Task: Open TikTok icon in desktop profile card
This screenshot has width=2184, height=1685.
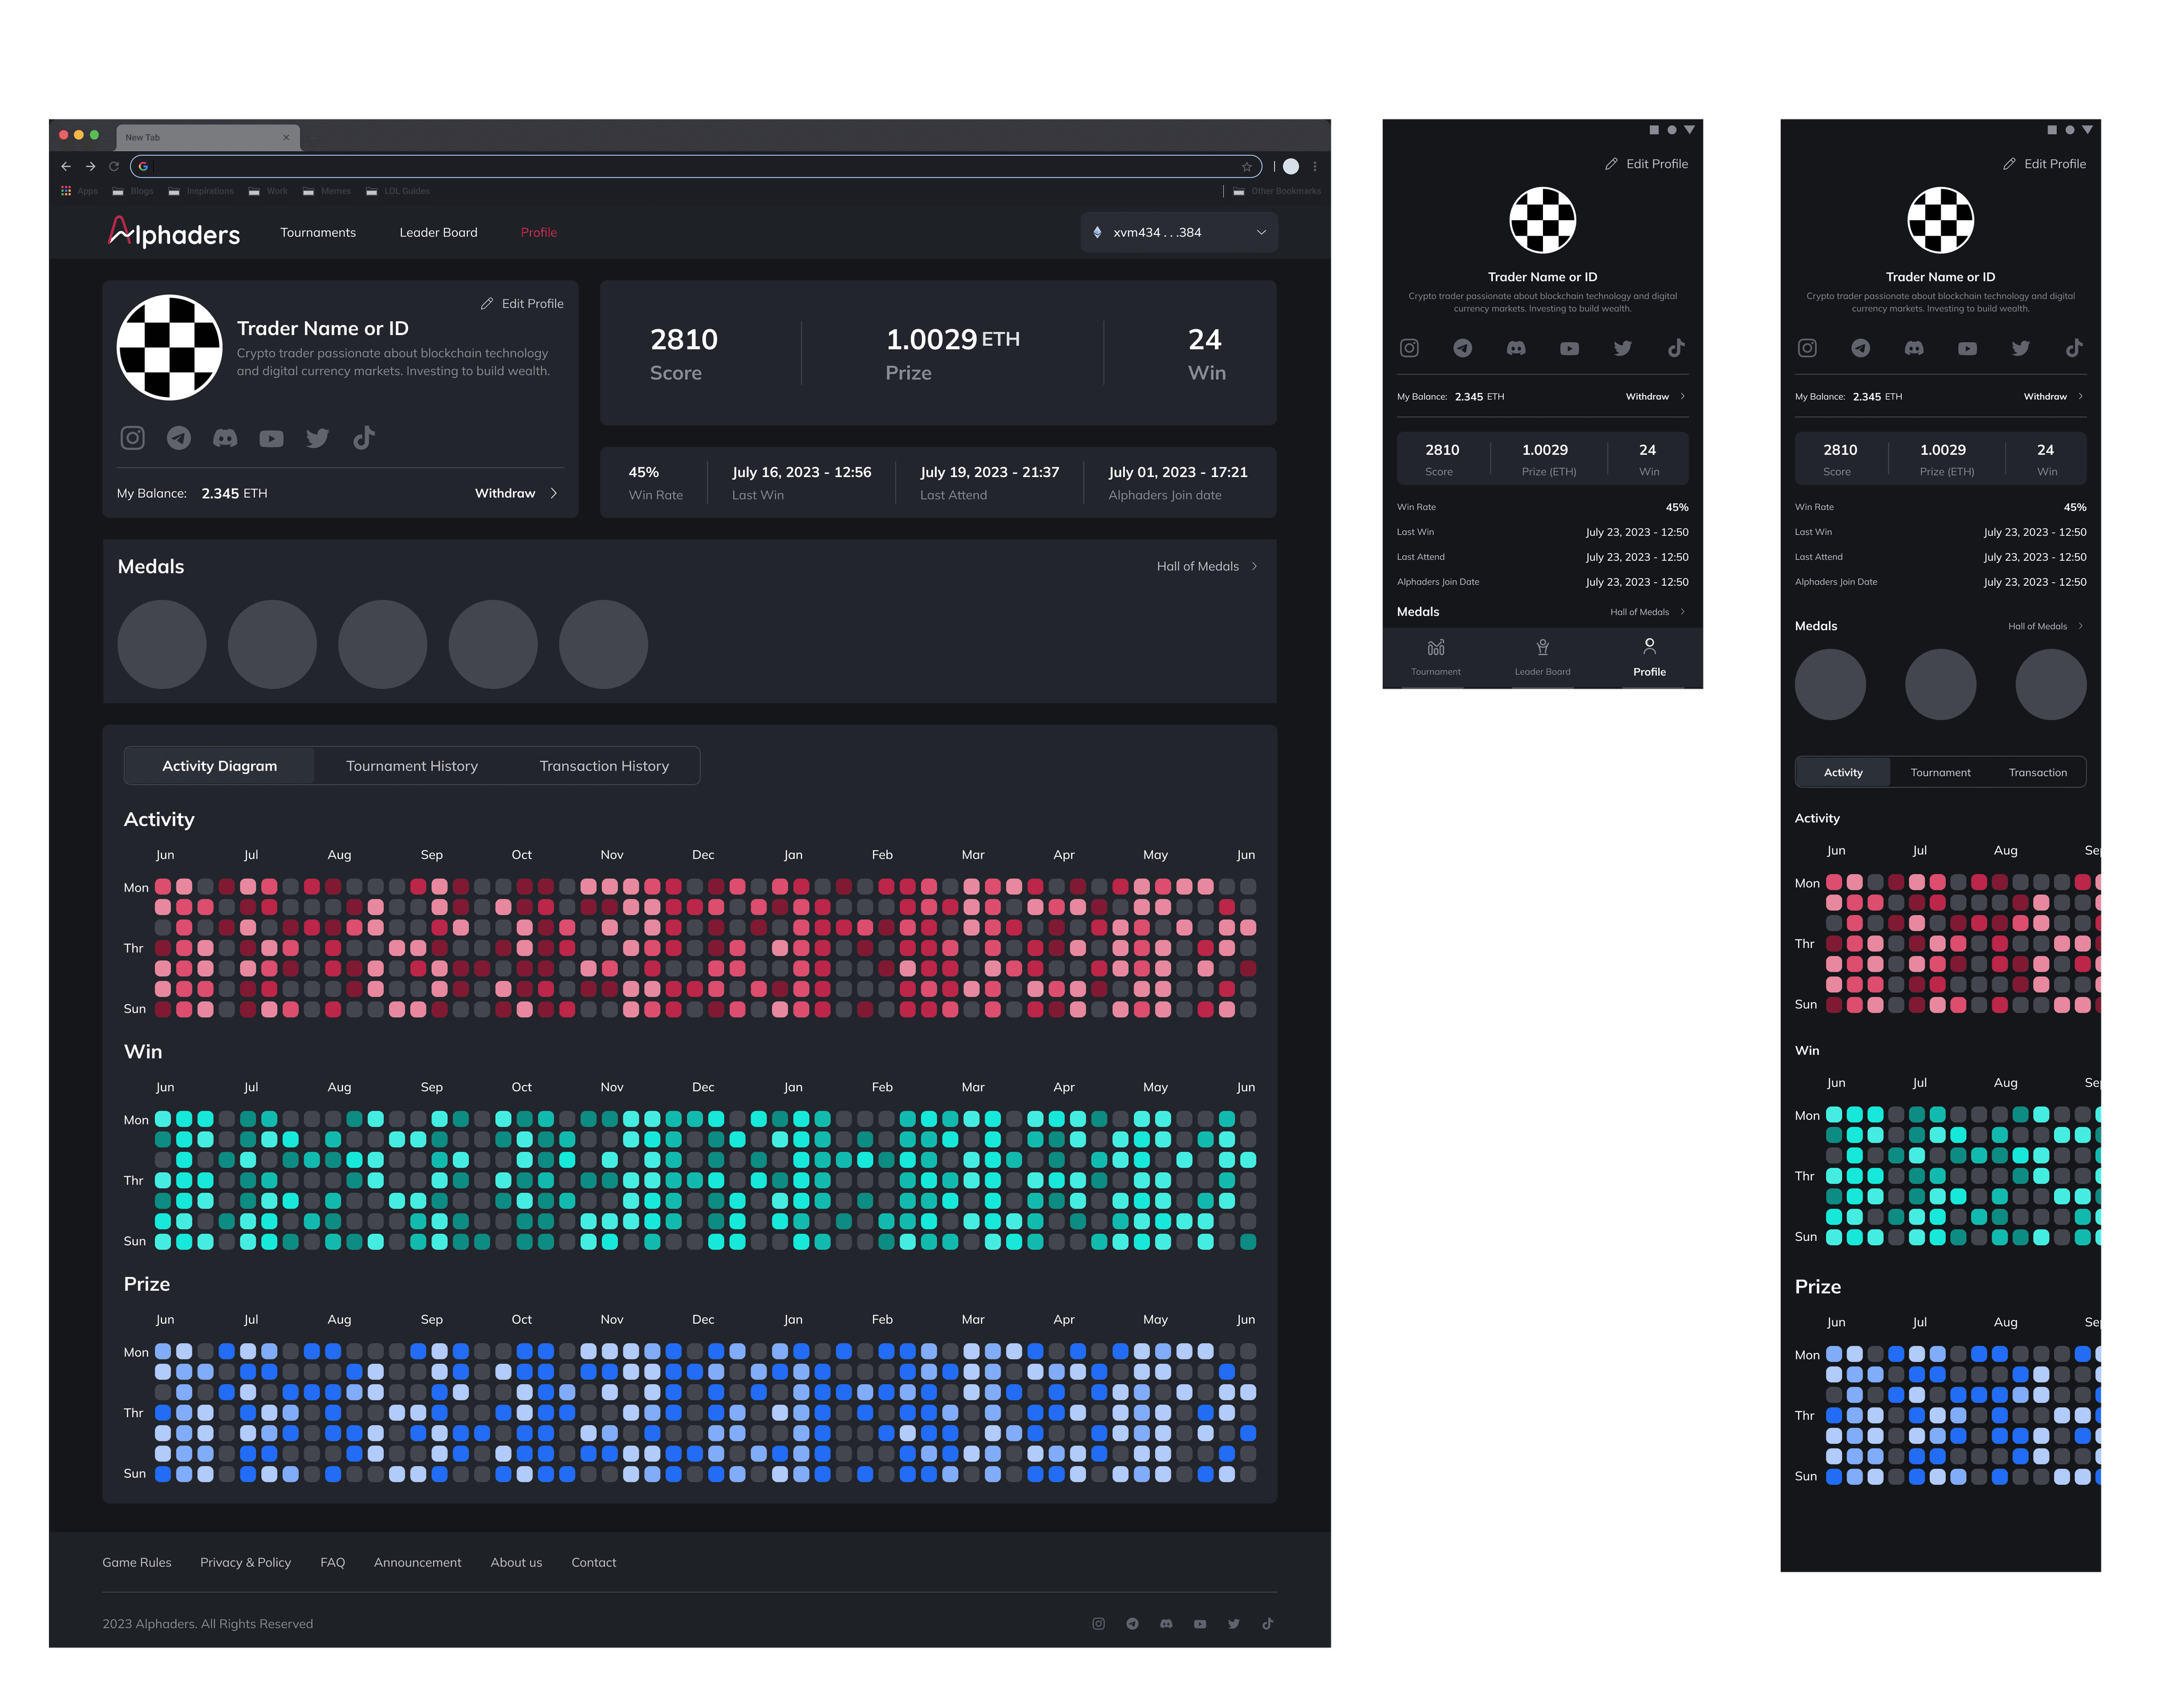Action: [364, 438]
